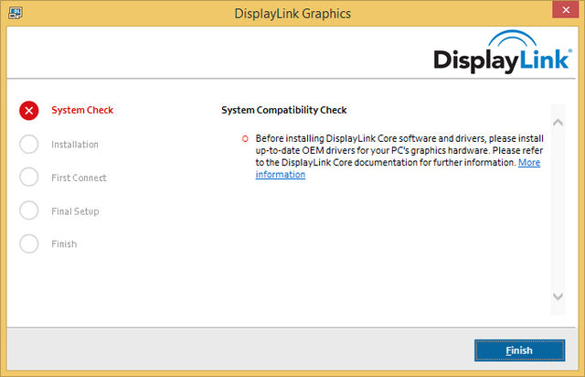Click the red warning bullet icon
The width and height of the screenshot is (585, 377).
245,139
